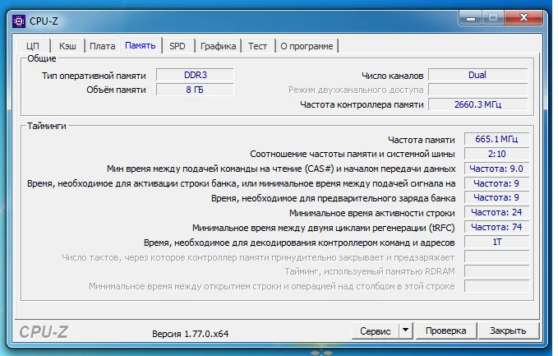The height and width of the screenshot is (356, 558).
Task: Minimize the CPU-Z window
Action: click(471, 18)
